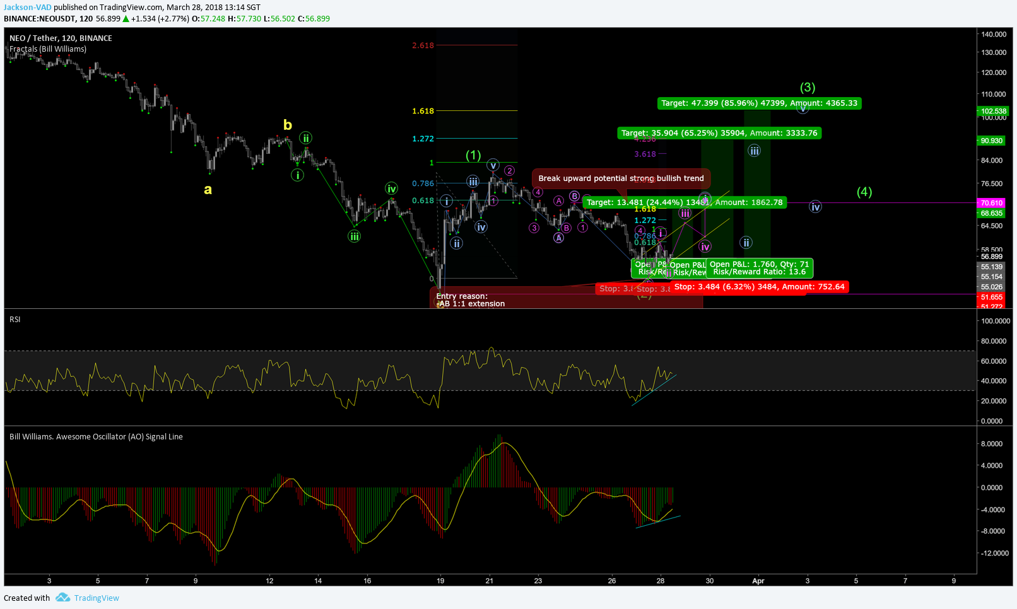1017x609 pixels.
Task: Click the magenta 70.610 price tag
Action: [x=992, y=203]
